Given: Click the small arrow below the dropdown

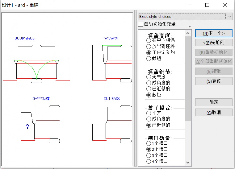Looking at the screenshot, I should click(x=190, y=27).
